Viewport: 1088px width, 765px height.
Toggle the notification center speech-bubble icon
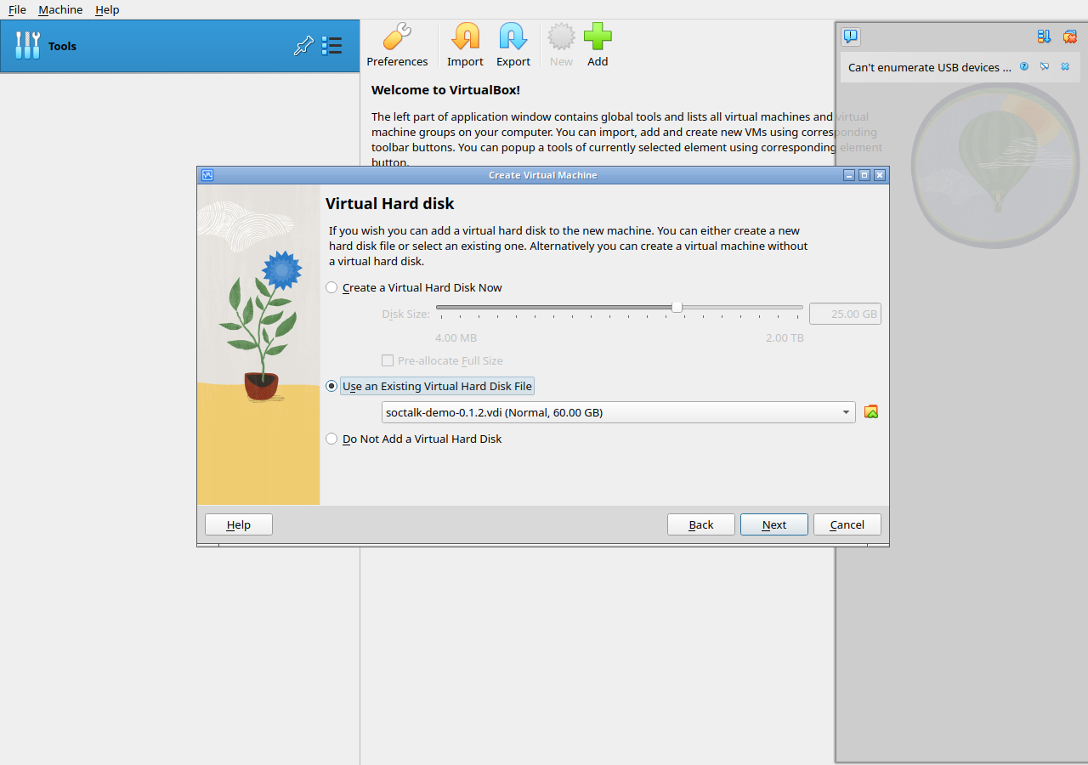coord(851,37)
